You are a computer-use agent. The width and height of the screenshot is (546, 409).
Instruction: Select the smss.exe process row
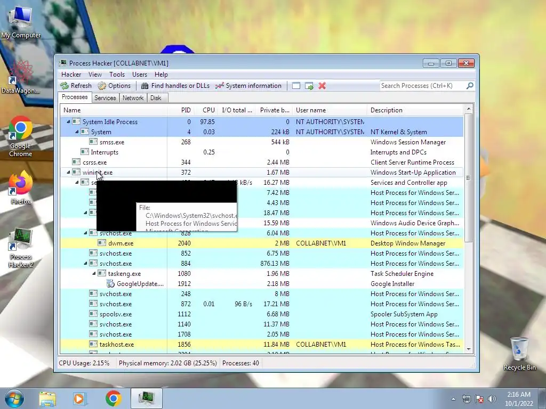pyautogui.click(x=261, y=142)
